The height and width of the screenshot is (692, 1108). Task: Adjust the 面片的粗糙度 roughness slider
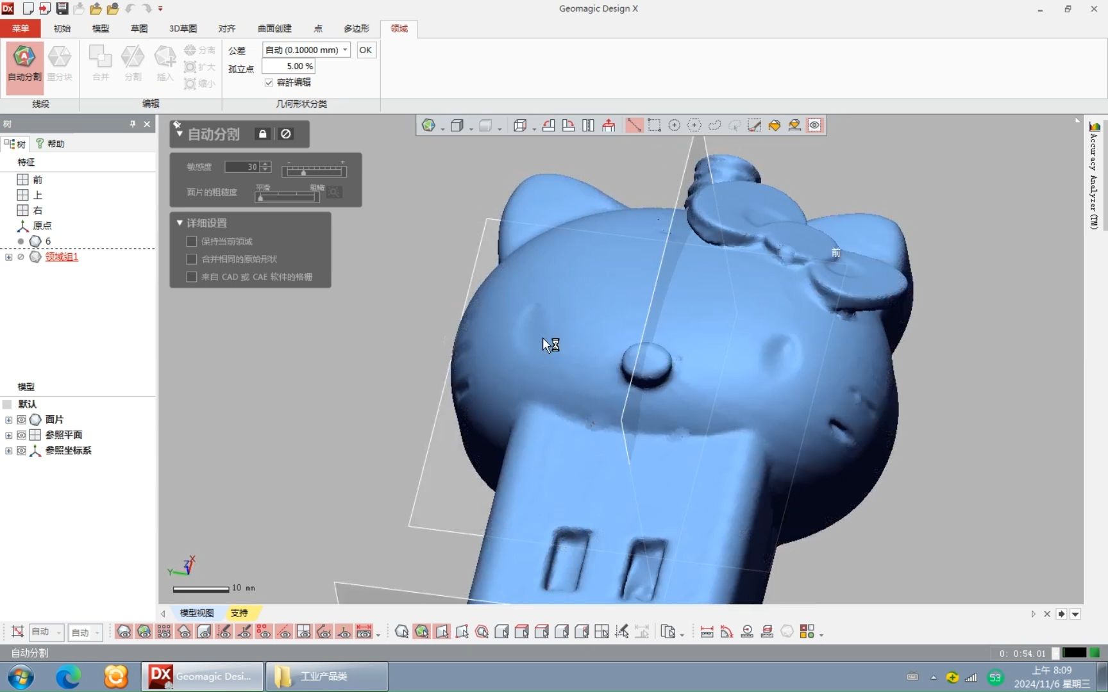tap(287, 196)
